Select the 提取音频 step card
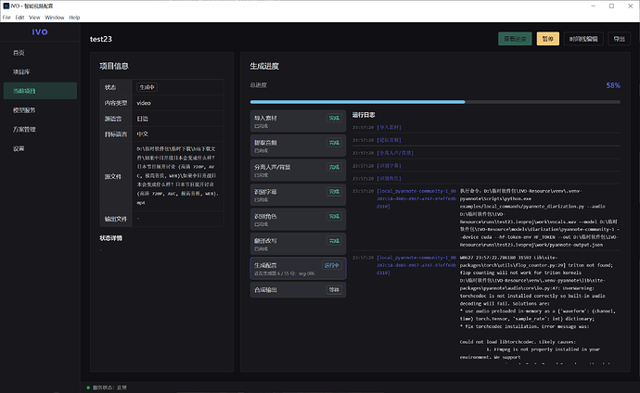Viewport: 640px width, 393px height. [298, 146]
